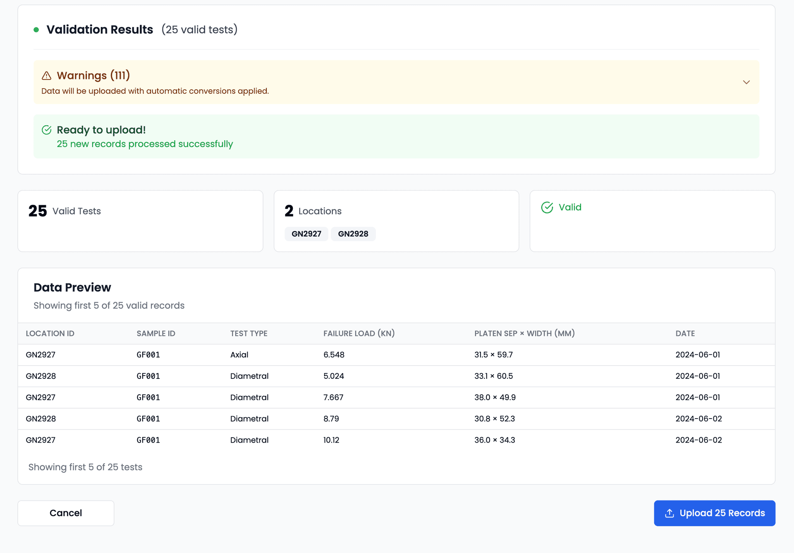Click the Warnings (111) heading

click(x=93, y=76)
